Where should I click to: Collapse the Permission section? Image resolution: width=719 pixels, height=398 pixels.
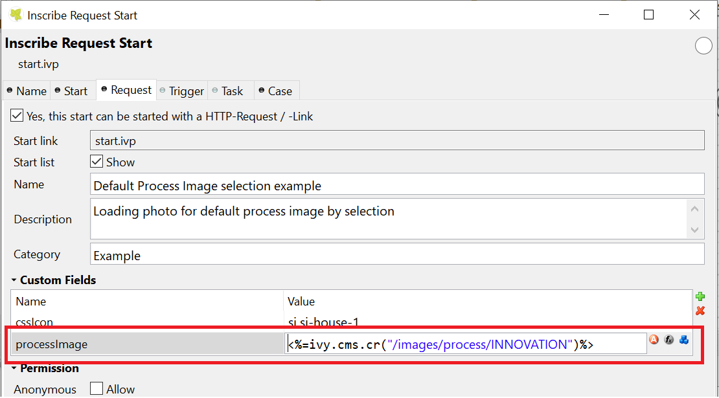pyautogui.click(x=14, y=368)
